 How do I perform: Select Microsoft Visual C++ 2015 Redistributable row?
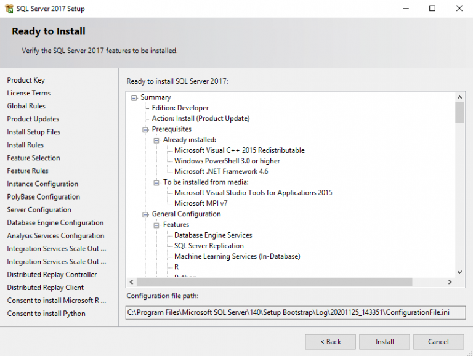[240, 150]
